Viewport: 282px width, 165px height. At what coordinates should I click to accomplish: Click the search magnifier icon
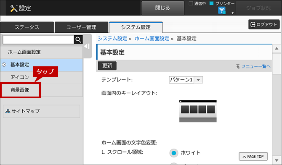pos(78,39)
